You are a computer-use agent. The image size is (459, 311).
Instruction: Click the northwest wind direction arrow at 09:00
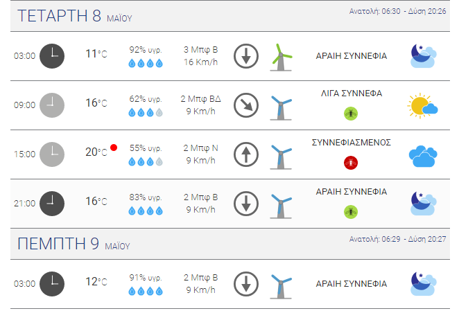tap(246, 105)
